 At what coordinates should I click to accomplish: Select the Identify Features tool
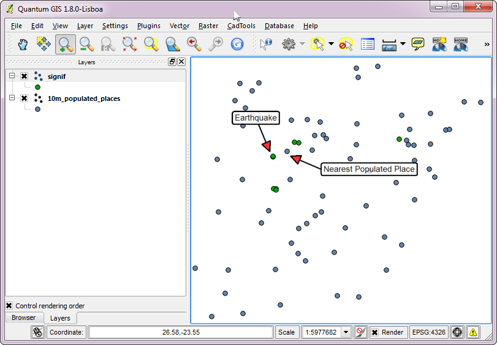pos(266,44)
